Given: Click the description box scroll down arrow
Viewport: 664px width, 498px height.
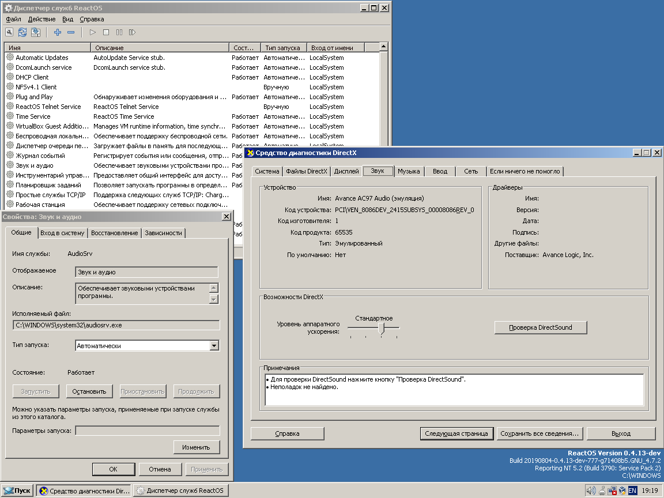Looking at the screenshot, I should click(x=214, y=299).
